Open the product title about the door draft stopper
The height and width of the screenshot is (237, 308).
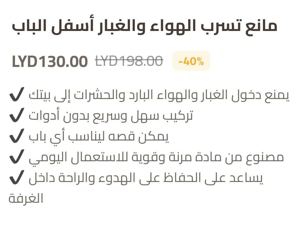coord(144,27)
